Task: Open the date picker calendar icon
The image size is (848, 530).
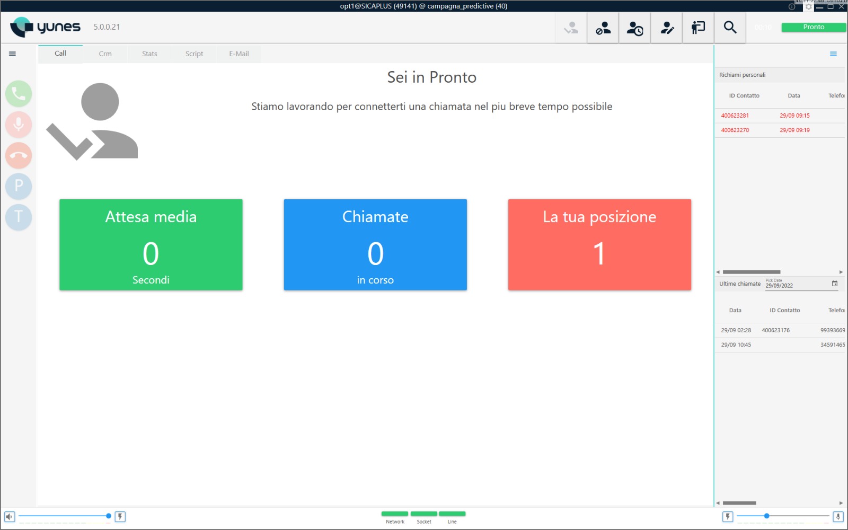Action: coord(835,284)
